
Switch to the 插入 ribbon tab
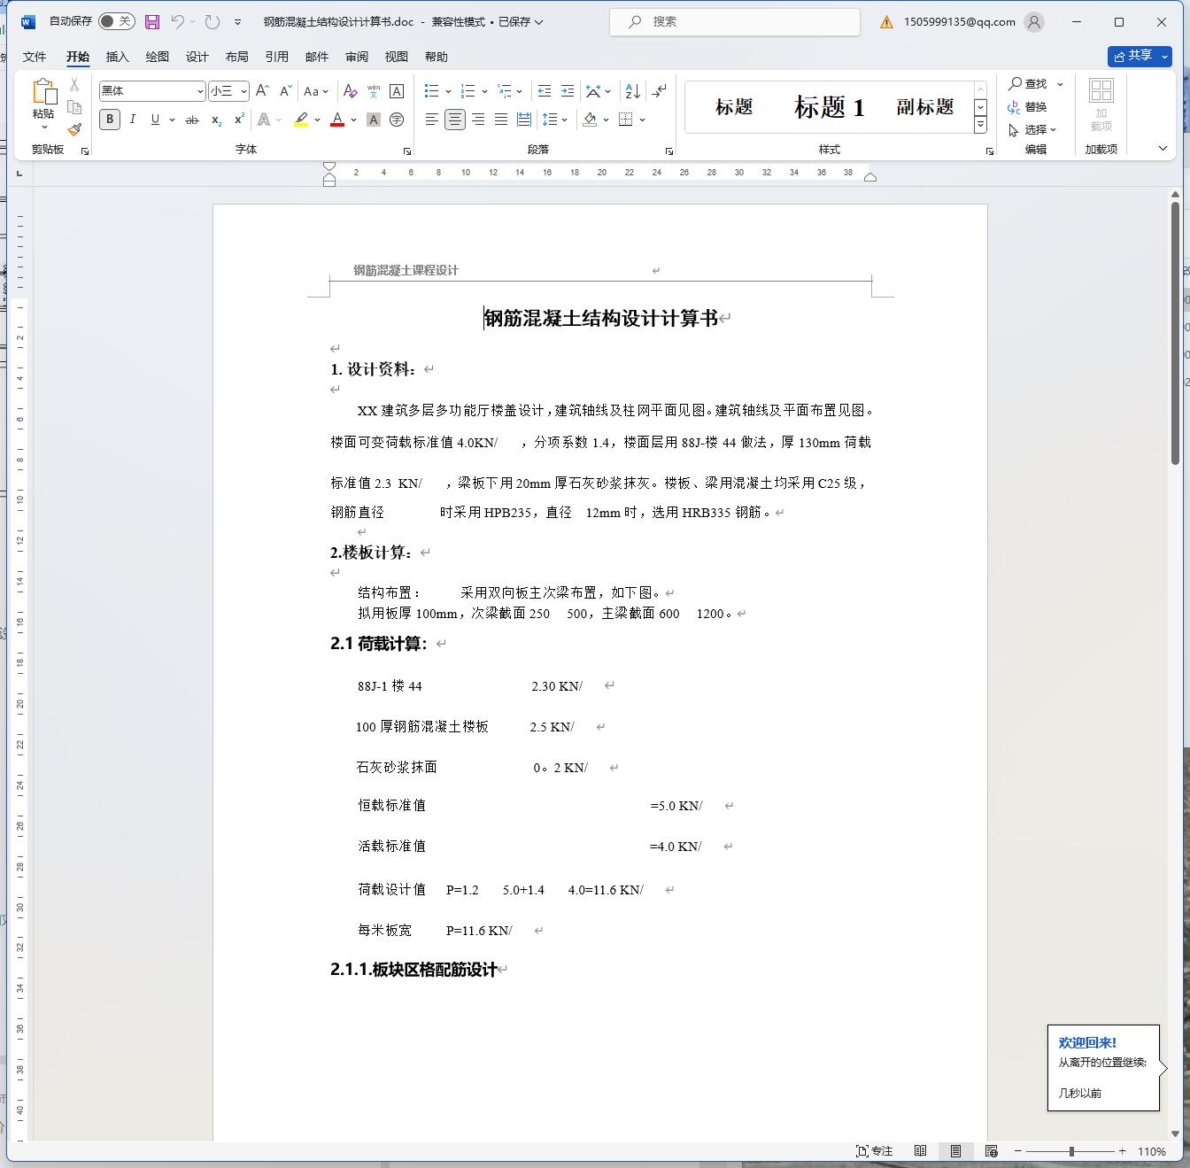pyautogui.click(x=118, y=56)
